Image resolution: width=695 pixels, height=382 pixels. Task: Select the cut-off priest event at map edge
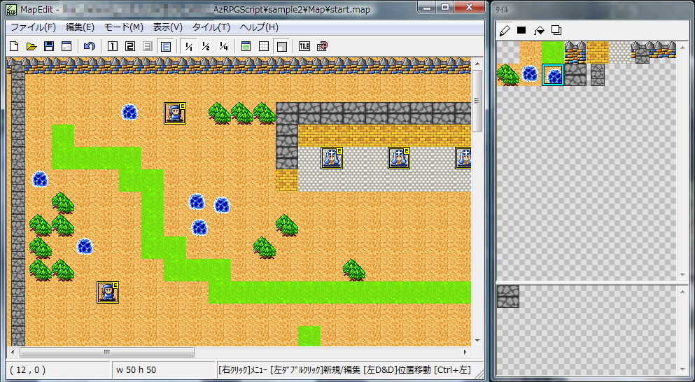pyautogui.click(x=463, y=157)
